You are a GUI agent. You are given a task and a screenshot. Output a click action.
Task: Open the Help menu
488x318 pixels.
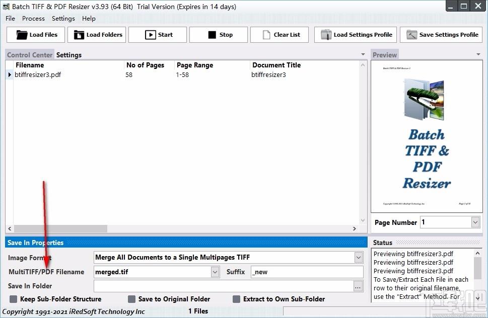(x=89, y=18)
